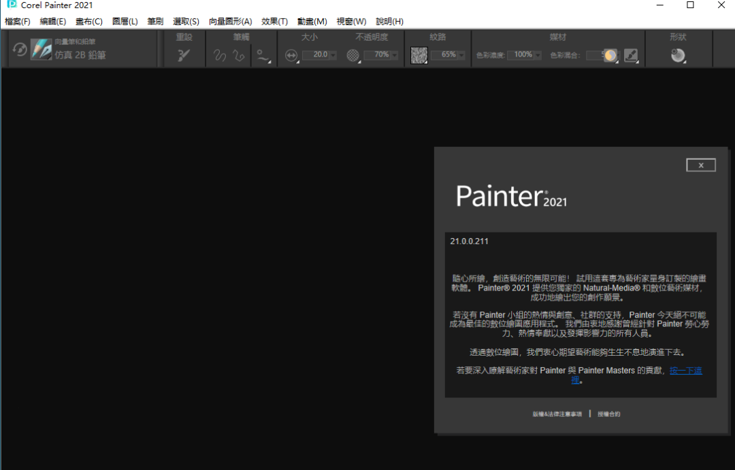
Task: Open the 圖層(L) menu
Action: (125, 22)
